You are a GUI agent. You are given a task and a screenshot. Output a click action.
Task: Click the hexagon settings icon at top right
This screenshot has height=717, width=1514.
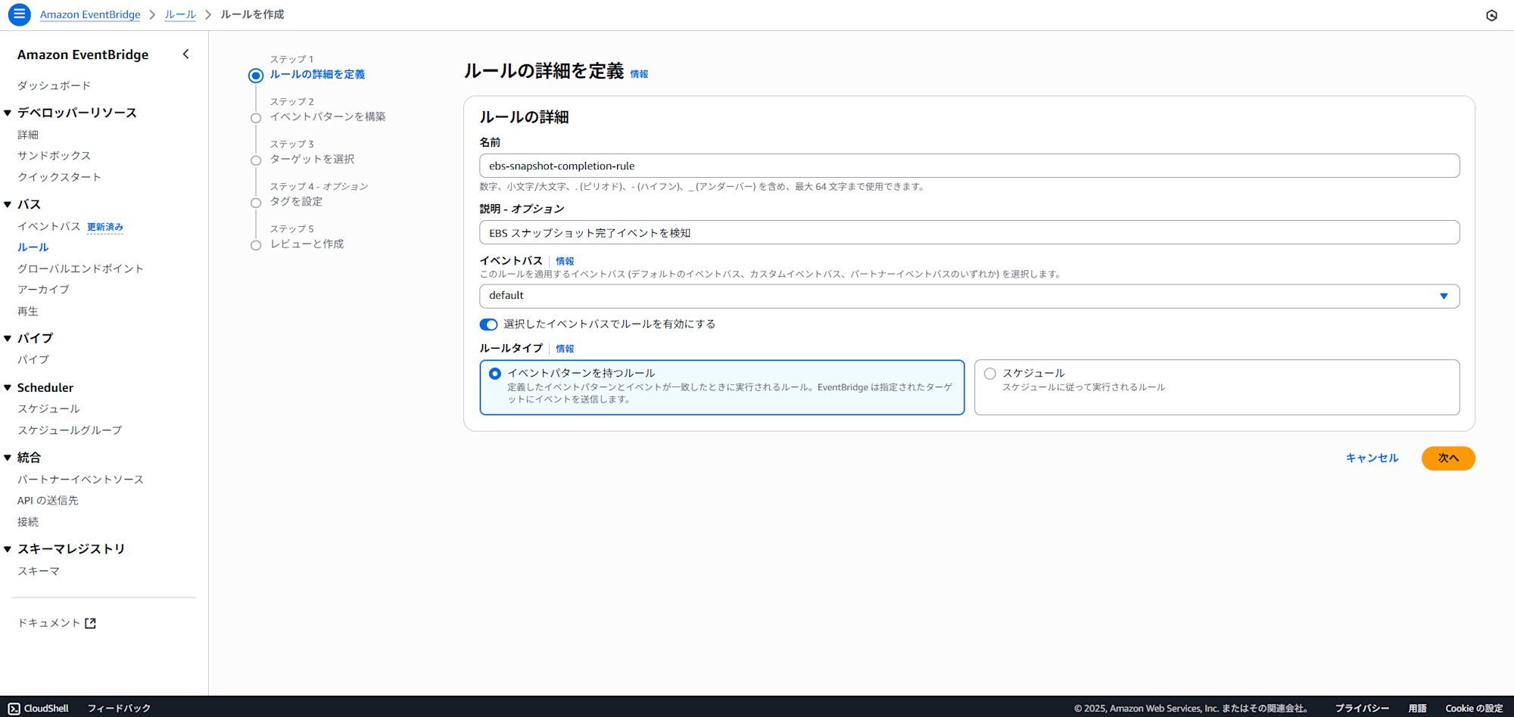coord(1491,15)
